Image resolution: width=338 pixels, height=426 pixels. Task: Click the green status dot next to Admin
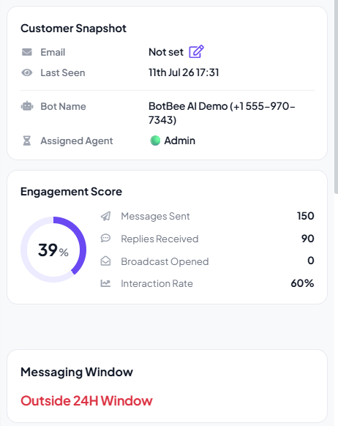click(155, 141)
